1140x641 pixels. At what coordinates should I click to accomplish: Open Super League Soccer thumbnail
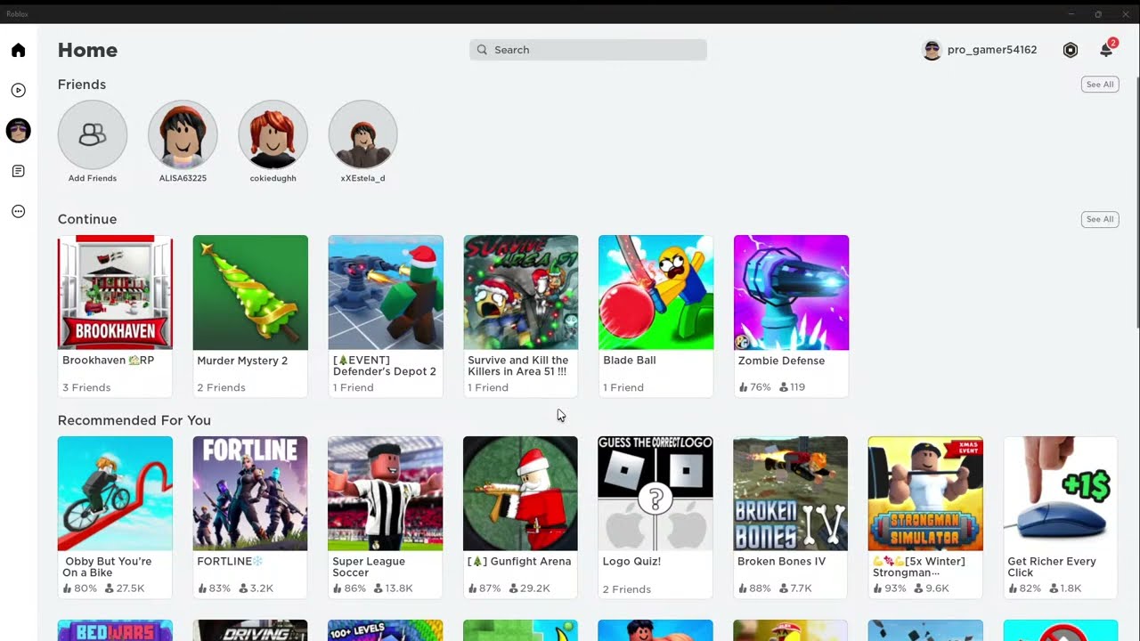coord(386,493)
